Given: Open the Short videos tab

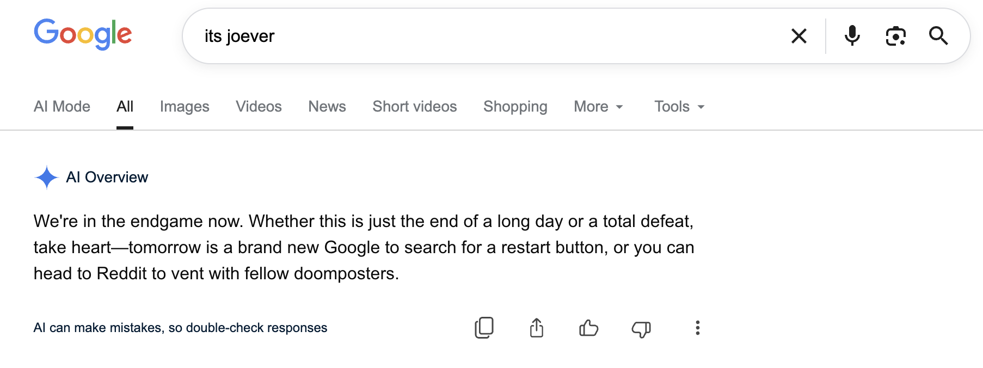Looking at the screenshot, I should 415,107.
